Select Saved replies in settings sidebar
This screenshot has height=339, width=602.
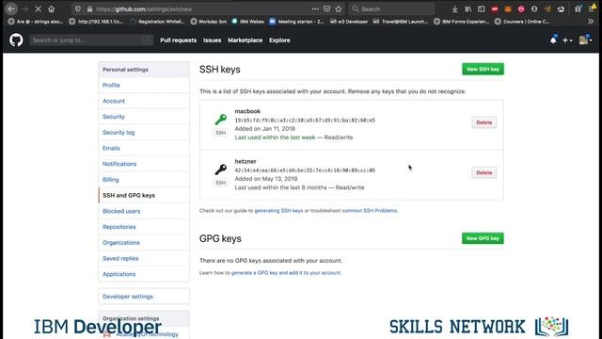pos(144,258)
